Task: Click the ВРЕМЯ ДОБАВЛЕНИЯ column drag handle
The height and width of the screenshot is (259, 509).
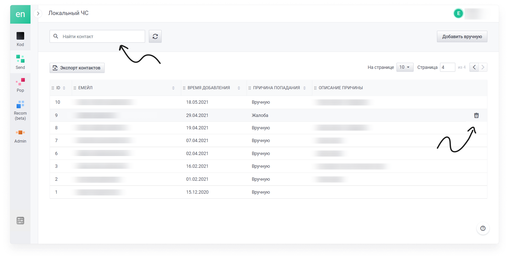Action: [x=184, y=88]
